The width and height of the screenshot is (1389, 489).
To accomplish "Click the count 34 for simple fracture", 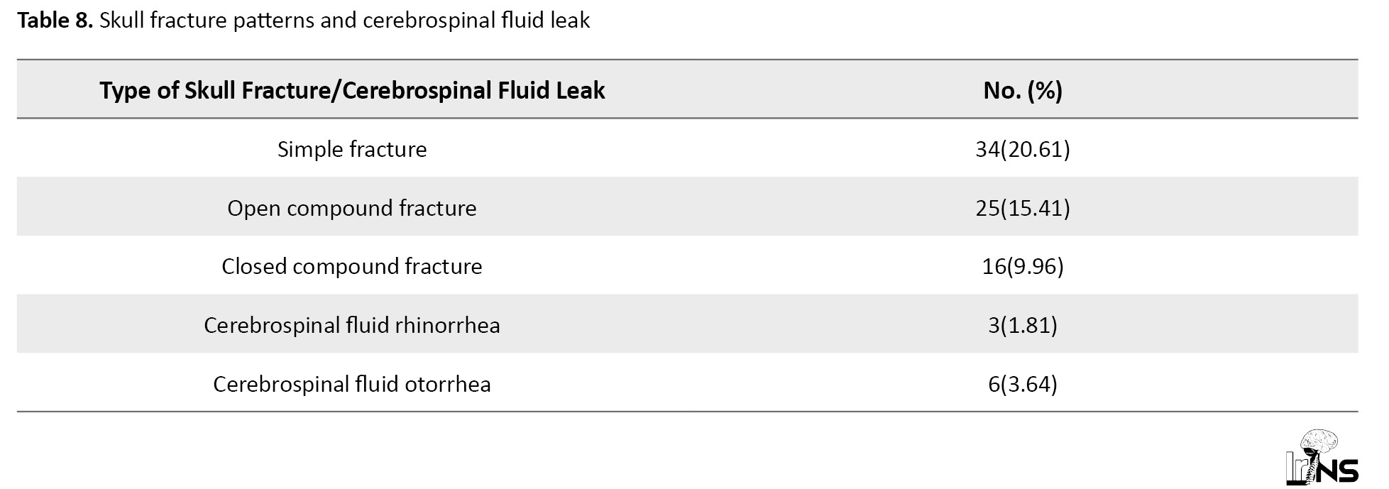I will [987, 150].
